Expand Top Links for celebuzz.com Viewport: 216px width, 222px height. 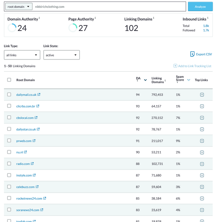point(202,187)
